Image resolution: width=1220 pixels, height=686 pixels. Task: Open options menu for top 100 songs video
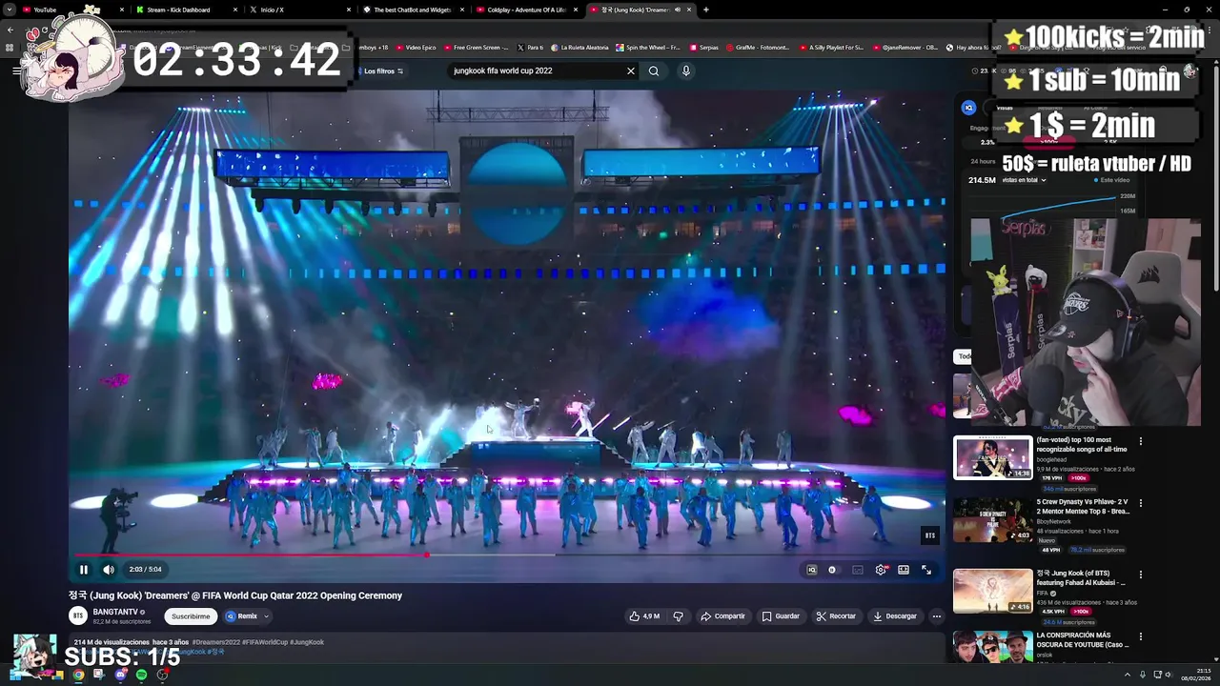click(x=1140, y=441)
